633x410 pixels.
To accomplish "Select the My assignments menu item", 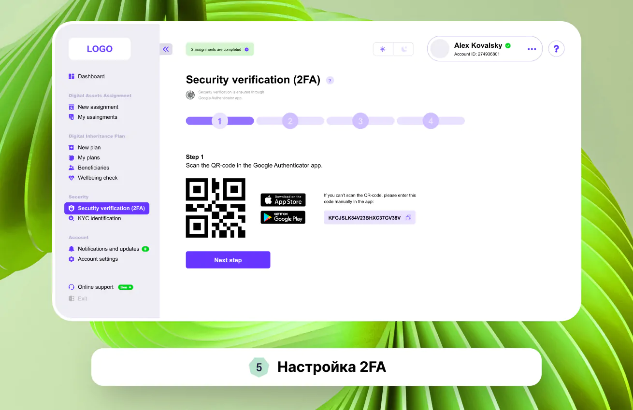I will pyautogui.click(x=97, y=117).
